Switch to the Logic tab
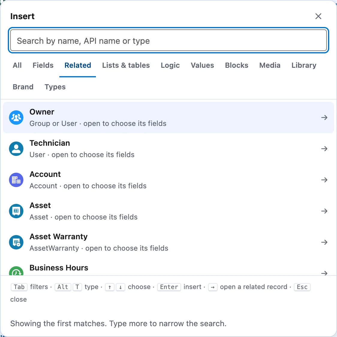 [170, 65]
